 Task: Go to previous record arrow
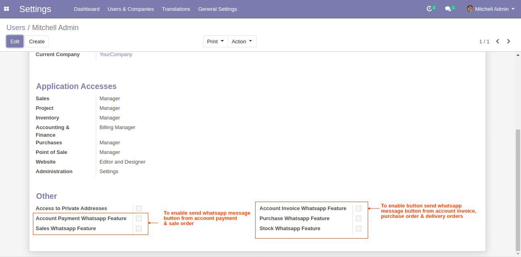click(x=497, y=41)
